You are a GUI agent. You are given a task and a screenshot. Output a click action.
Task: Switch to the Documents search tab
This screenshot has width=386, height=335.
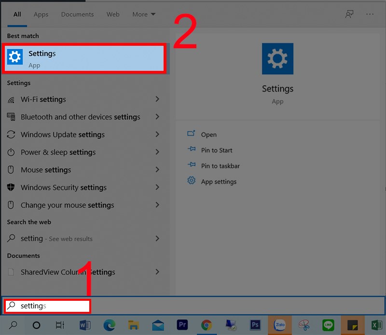[77, 14]
